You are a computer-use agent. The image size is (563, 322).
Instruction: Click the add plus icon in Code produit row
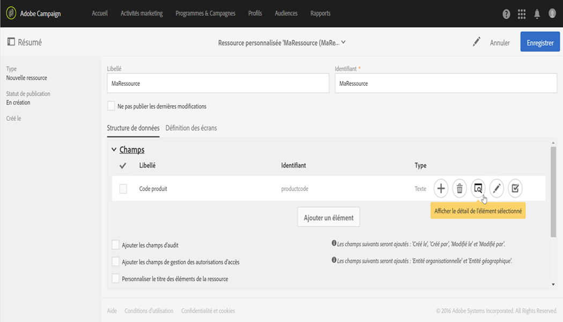[441, 188]
